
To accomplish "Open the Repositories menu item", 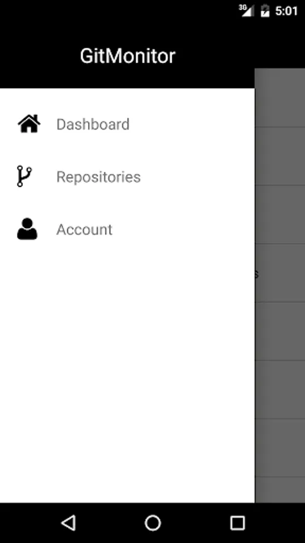I will pyautogui.click(x=127, y=177).
